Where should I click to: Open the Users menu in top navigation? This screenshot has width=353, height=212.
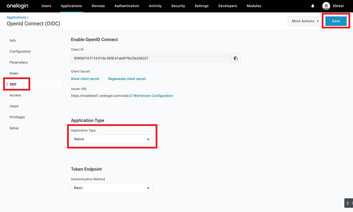46,6
